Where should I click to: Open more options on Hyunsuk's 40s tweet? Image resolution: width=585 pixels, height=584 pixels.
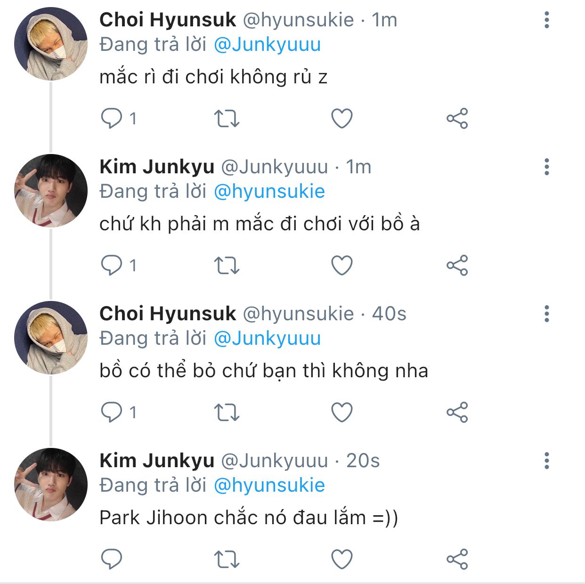pyautogui.click(x=546, y=314)
